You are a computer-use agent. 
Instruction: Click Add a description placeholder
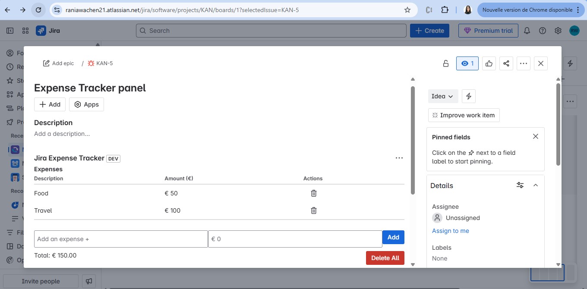[x=62, y=134]
